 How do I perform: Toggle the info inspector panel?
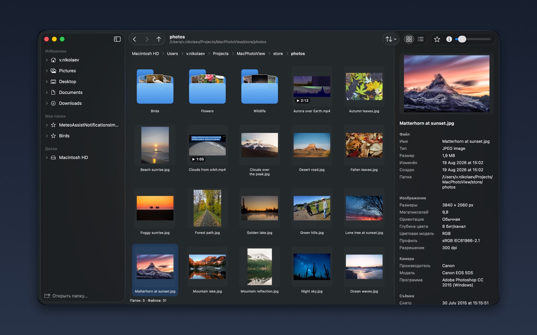(x=449, y=39)
